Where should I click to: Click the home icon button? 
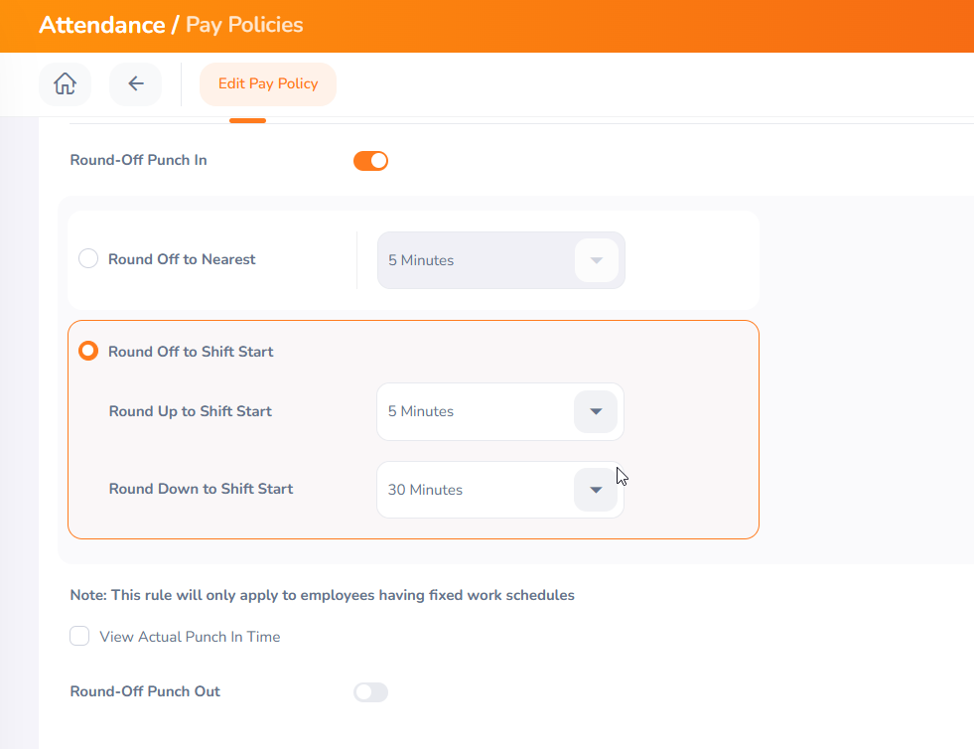[x=65, y=84]
